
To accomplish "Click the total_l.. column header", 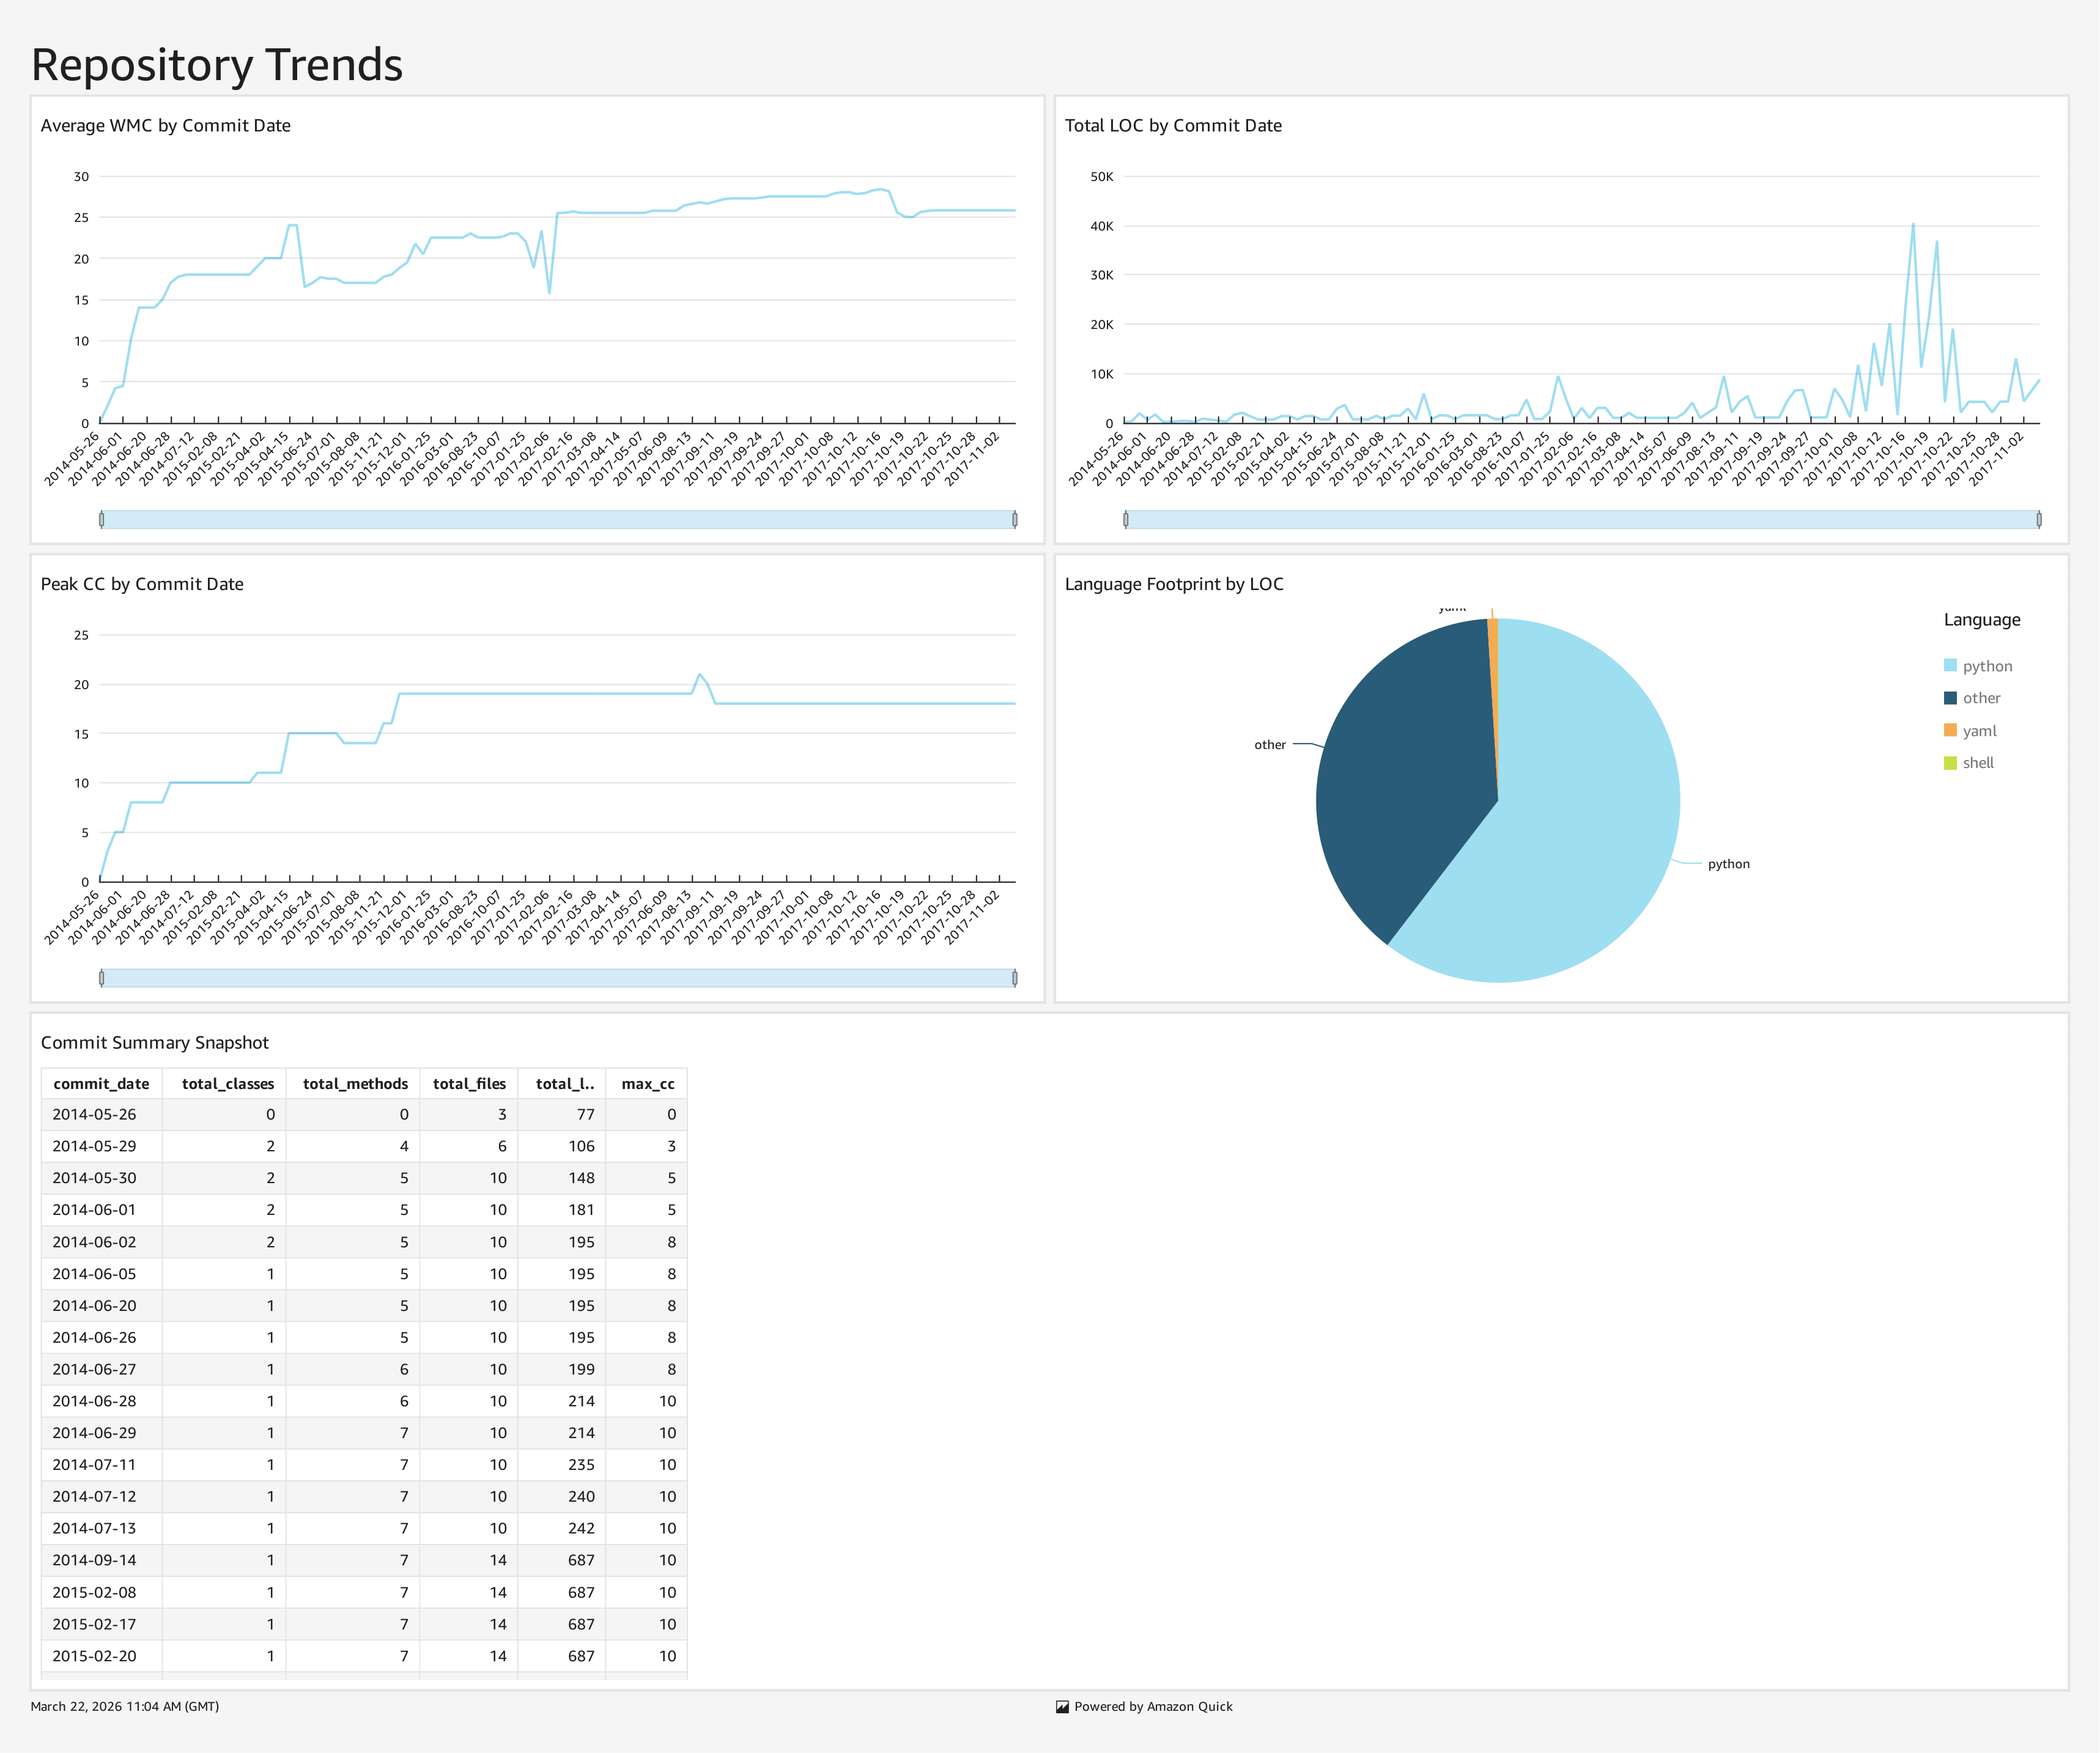I will click(562, 1084).
